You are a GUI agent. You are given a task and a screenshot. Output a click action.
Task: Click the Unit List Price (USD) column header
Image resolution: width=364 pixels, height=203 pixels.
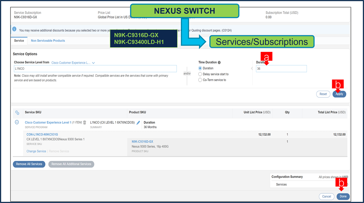pos(257,112)
